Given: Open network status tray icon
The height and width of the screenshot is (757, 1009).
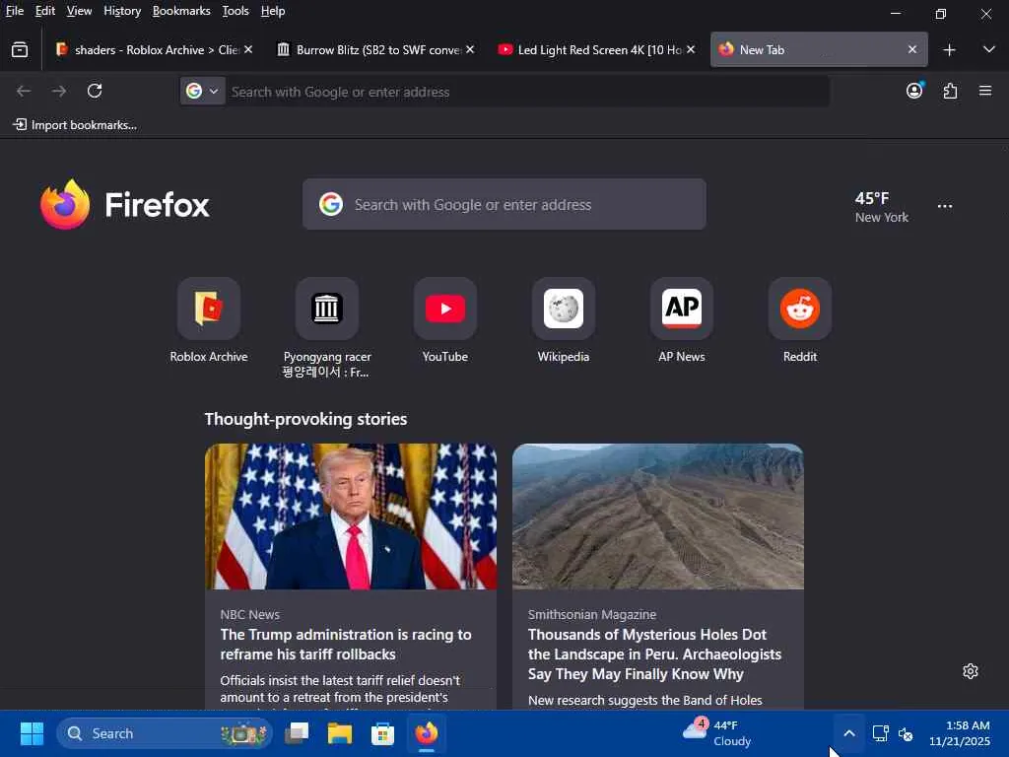Looking at the screenshot, I should 880,733.
